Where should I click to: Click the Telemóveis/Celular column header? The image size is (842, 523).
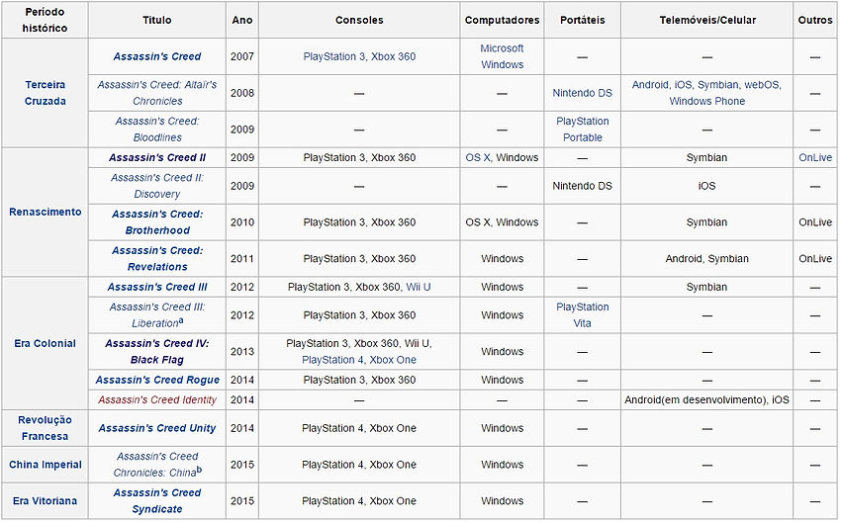coord(706,20)
